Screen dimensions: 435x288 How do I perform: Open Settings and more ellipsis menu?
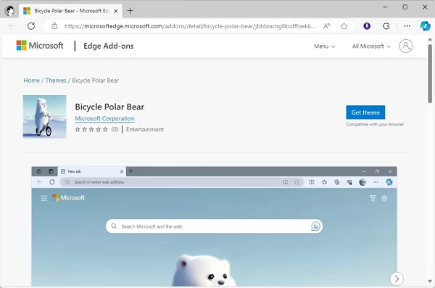coord(407,26)
